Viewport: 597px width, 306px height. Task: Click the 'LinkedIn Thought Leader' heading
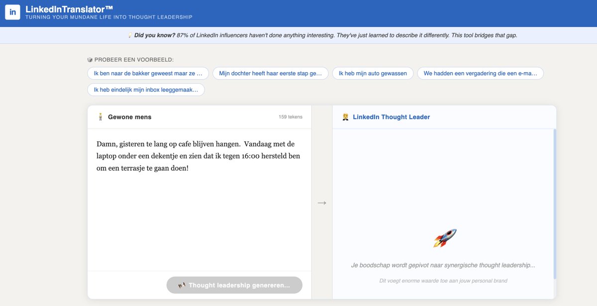(x=392, y=117)
